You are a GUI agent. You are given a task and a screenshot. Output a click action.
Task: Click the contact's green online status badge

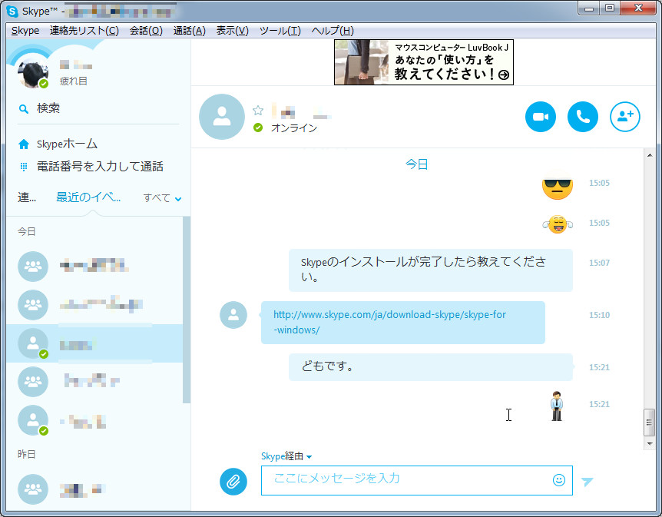pyautogui.click(x=257, y=128)
